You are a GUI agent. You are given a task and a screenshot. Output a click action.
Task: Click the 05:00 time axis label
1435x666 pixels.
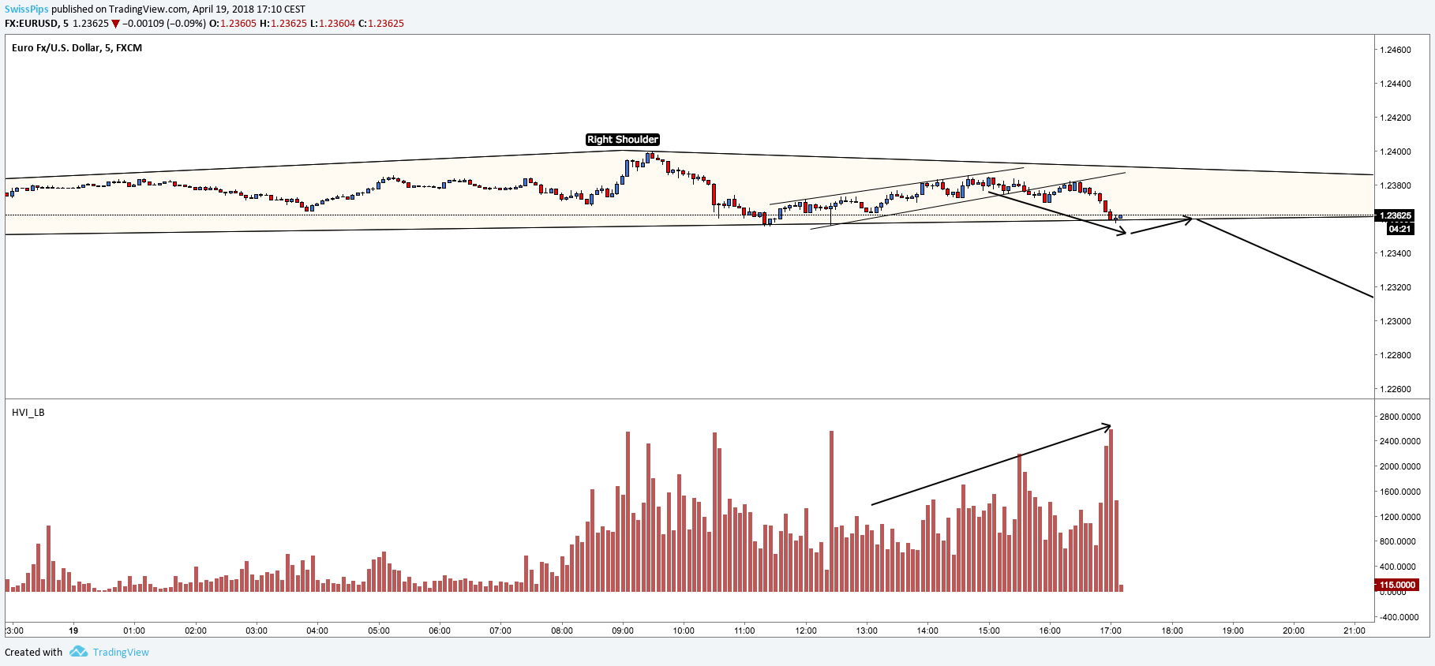(x=379, y=630)
